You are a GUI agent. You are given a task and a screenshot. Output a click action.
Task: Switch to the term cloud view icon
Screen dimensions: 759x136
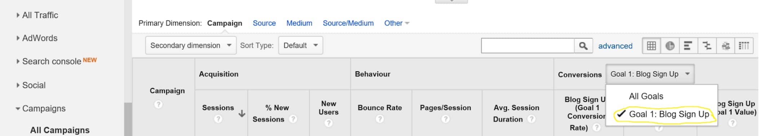click(725, 46)
